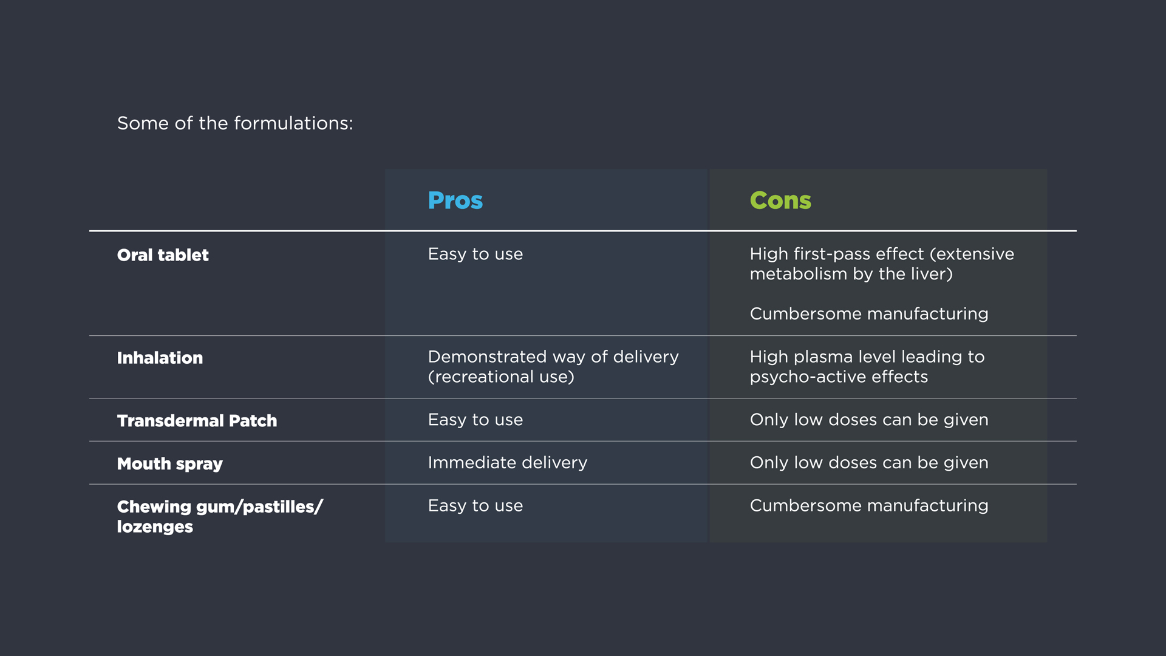Select the Mouth spray row label
Image resolution: width=1166 pixels, height=656 pixels.
pos(169,463)
